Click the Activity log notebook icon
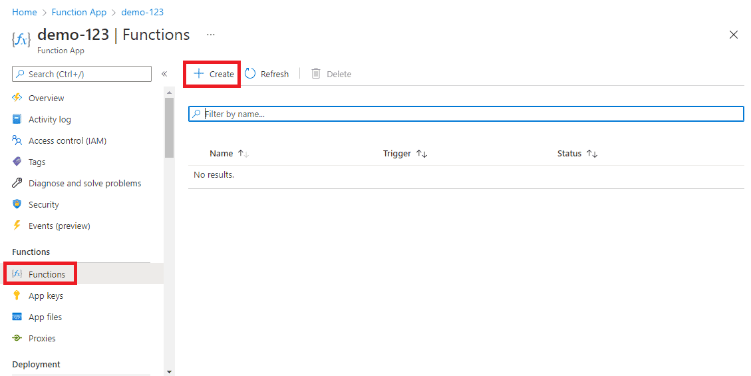Viewport: 751px width, 376px height. click(x=17, y=118)
